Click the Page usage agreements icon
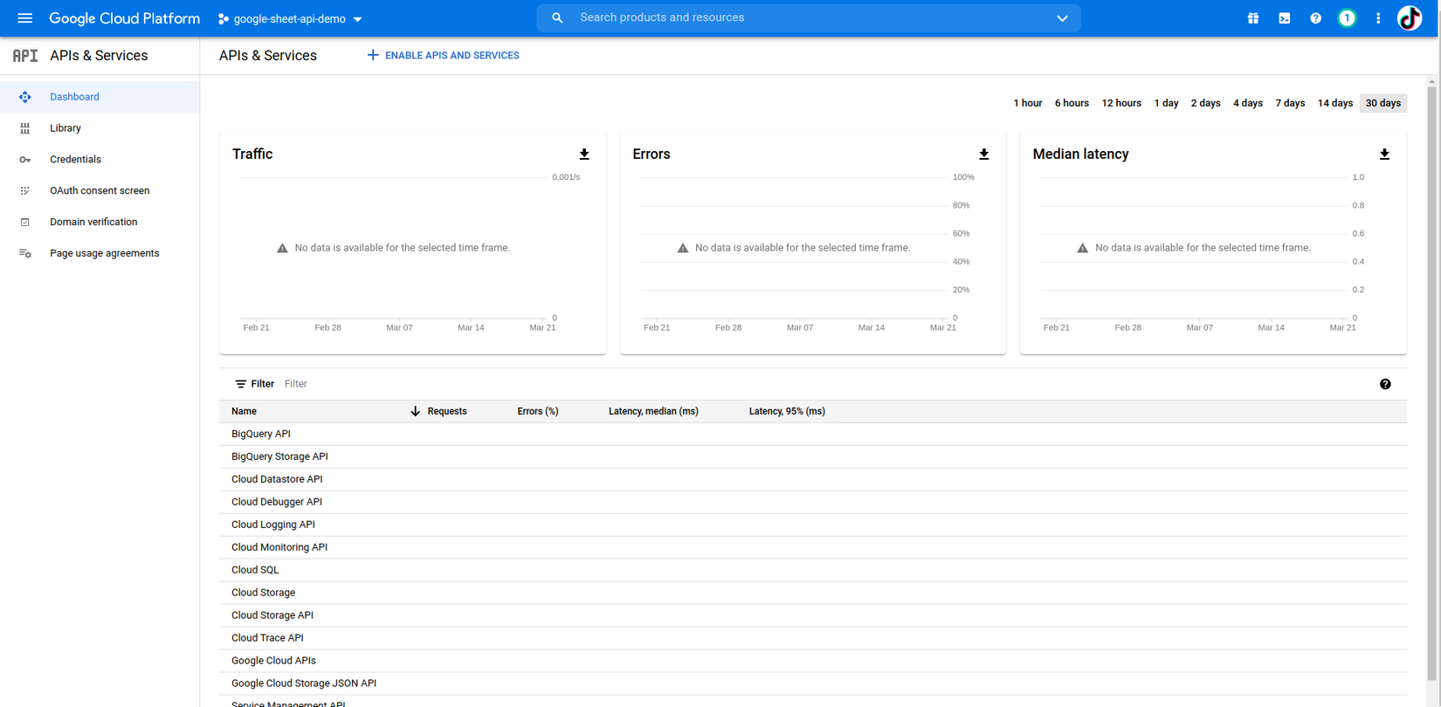Screen dimensions: 1441x707 tap(25, 254)
